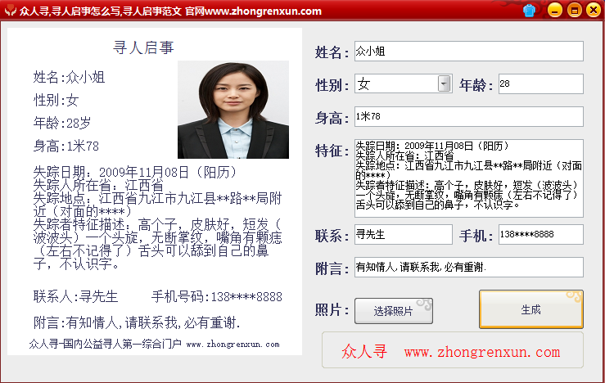Click the app logo icon in title bar
Screen dimensions: 605x383
point(10,11)
